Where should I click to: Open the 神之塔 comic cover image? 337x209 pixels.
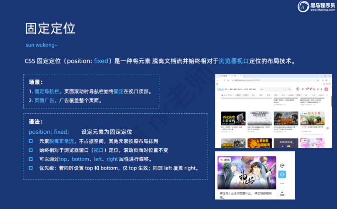coord(247,173)
